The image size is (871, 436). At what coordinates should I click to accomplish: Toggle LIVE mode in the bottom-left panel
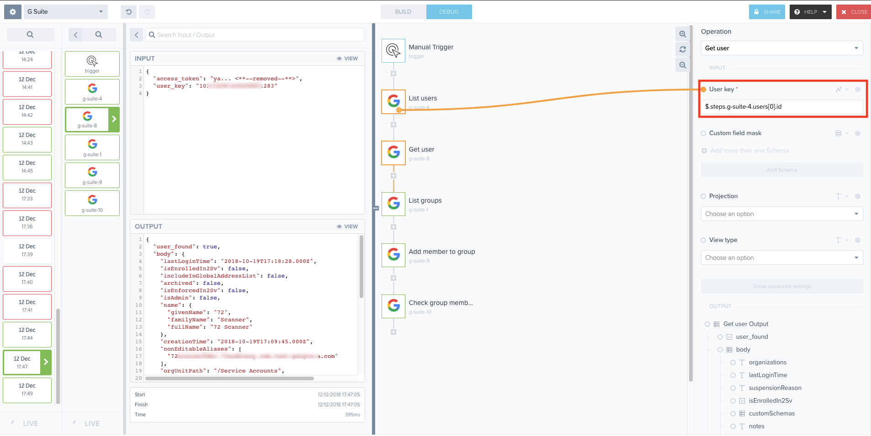(31, 423)
